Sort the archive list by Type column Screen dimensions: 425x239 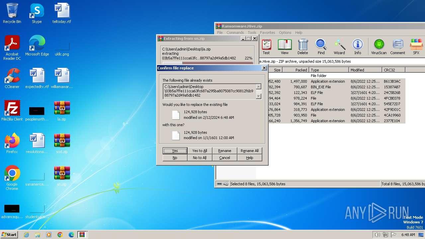(329, 70)
